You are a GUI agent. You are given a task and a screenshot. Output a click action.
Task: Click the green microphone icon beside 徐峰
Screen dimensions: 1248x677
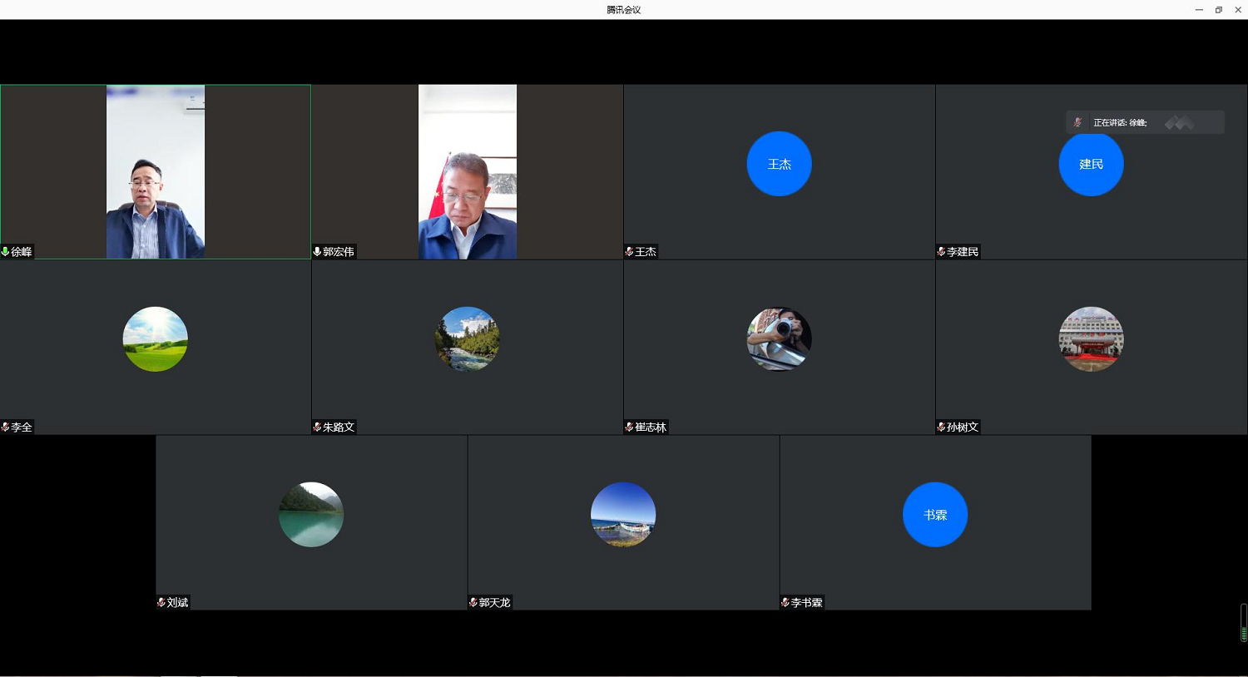click(x=6, y=251)
